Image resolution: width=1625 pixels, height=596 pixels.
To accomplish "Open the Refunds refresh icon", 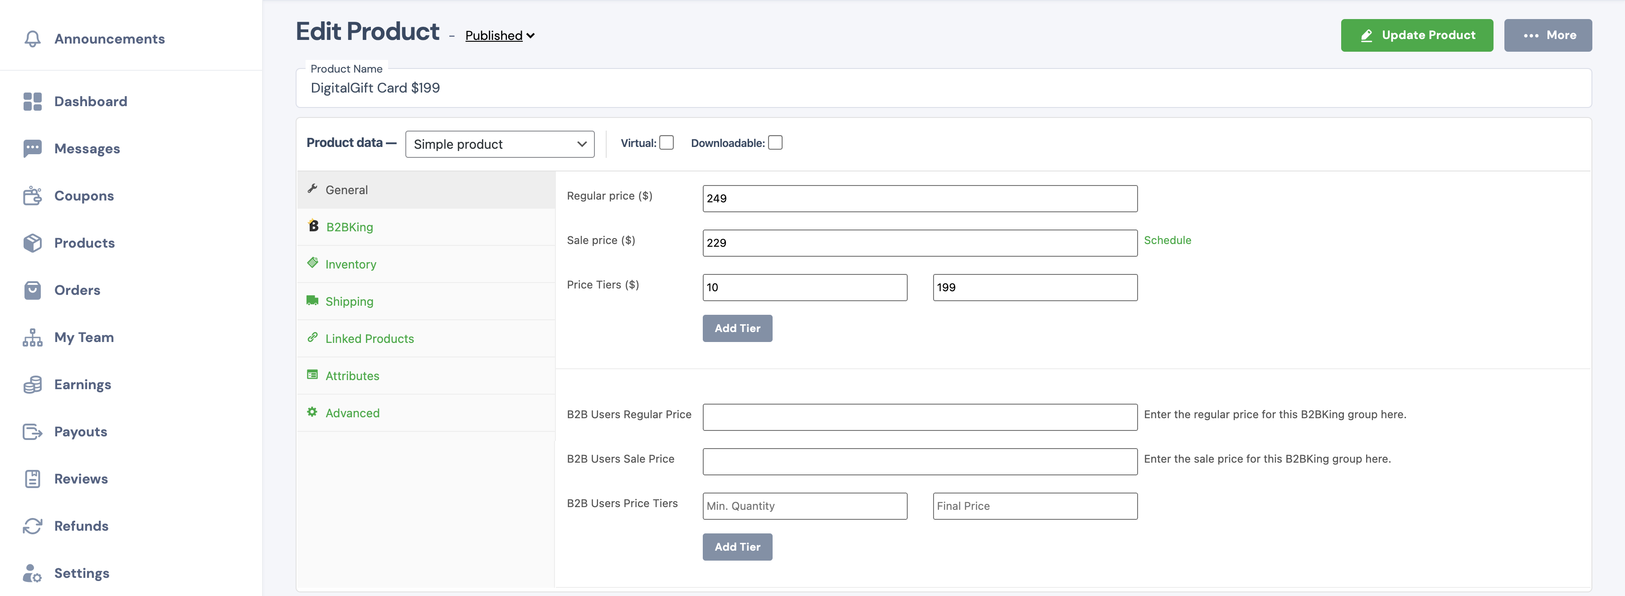I will click(x=32, y=525).
